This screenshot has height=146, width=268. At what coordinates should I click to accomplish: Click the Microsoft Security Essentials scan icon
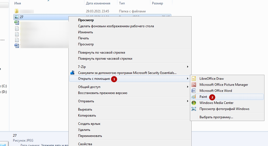[72, 73]
